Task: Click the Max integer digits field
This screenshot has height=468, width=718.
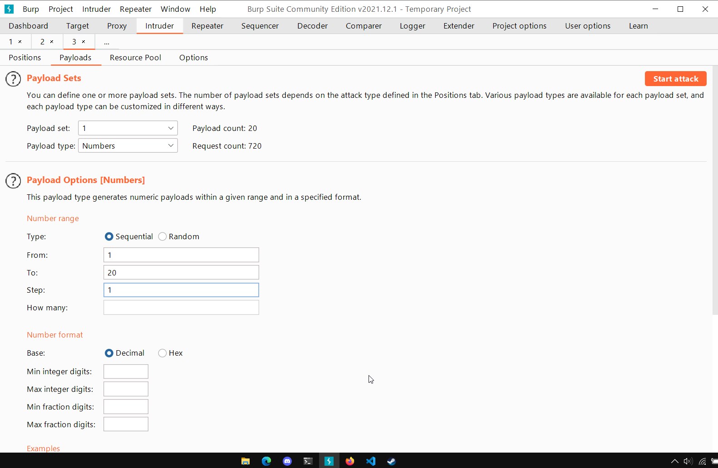Action: coord(126,389)
